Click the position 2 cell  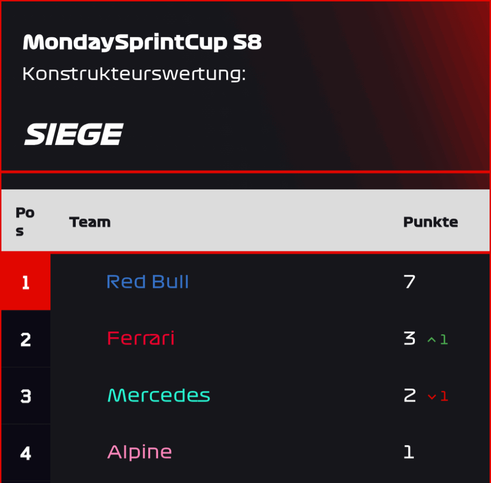point(26,339)
